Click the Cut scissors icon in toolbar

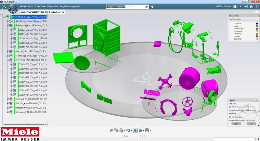point(111,130)
